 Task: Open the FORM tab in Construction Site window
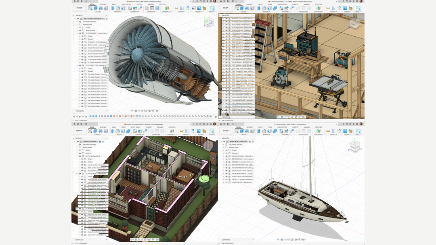[x=270, y=4]
